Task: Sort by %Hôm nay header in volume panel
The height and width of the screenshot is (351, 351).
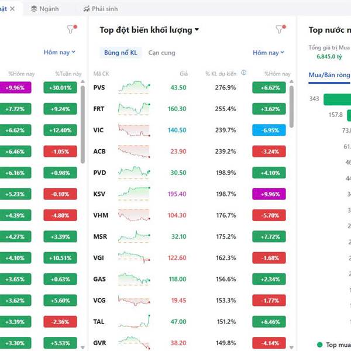Action: pos(277,74)
